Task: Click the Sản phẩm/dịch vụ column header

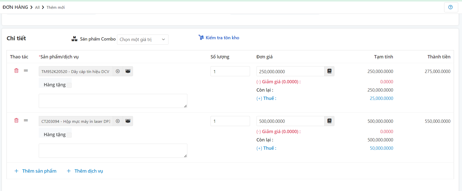Action: coord(59,57)
